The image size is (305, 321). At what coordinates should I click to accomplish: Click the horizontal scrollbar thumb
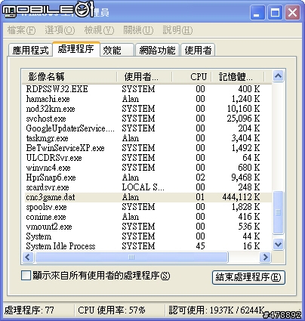click(131, 258)
